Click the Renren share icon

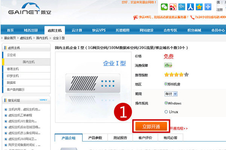tap(190, 7)
